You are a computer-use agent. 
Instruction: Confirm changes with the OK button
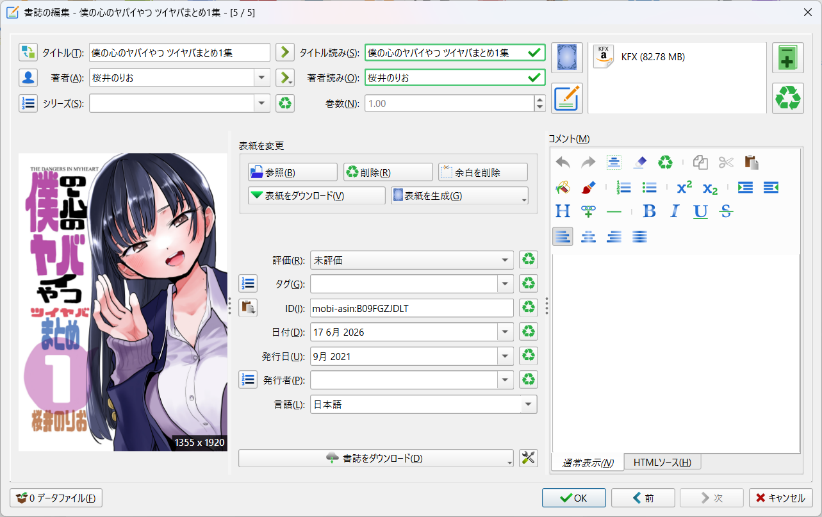point(574,498)
